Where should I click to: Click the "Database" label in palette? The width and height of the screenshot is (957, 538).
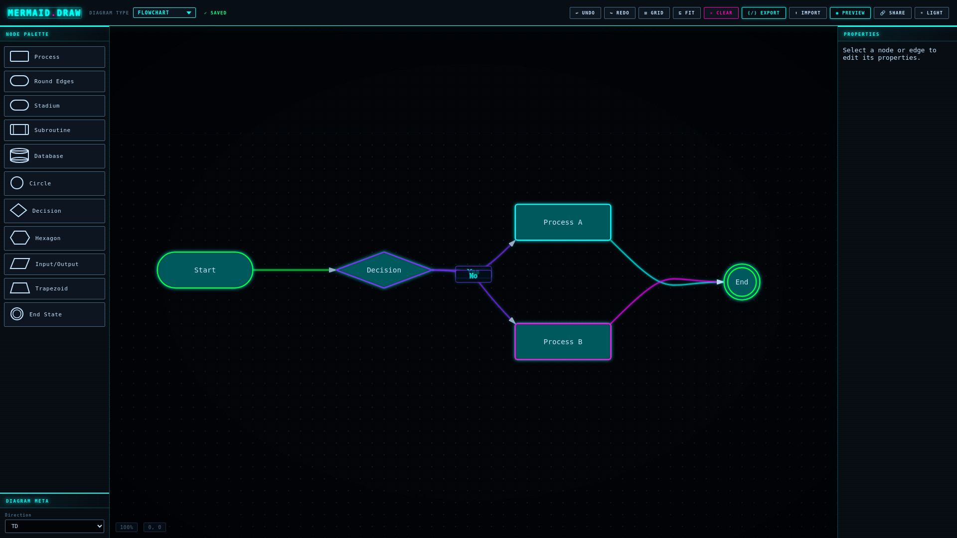click(x=49, y=156)
